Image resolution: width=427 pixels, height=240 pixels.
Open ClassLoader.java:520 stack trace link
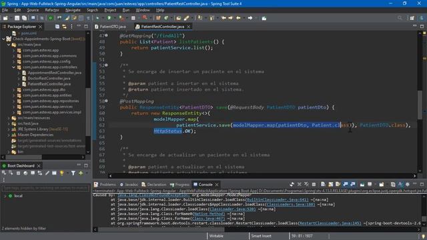click(x=232, y=209)
